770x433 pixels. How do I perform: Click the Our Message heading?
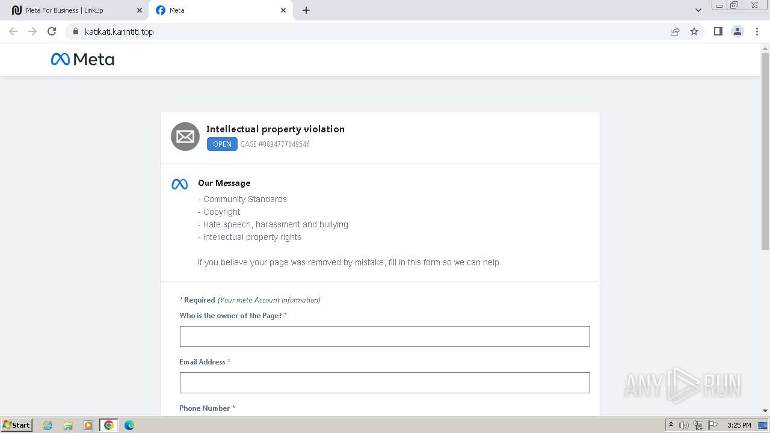pos(224,183)
